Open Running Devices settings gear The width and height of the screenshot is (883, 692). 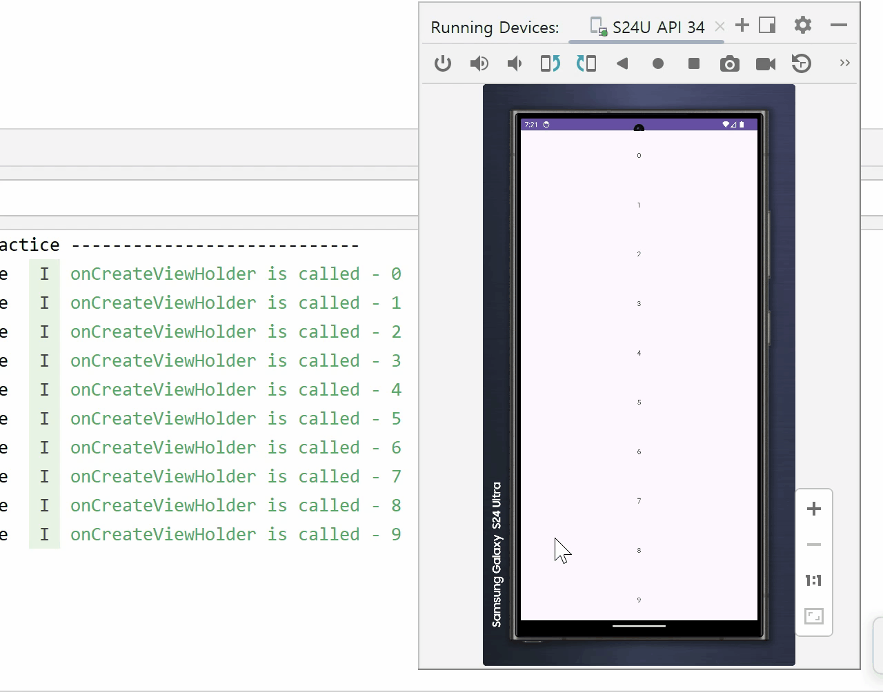803,26
